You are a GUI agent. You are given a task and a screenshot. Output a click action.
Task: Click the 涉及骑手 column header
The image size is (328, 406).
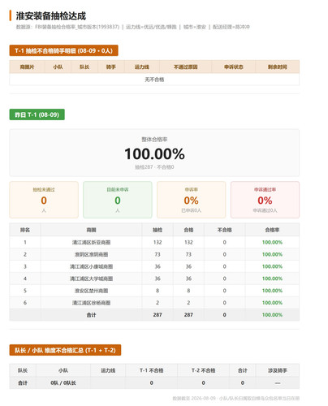278,370
